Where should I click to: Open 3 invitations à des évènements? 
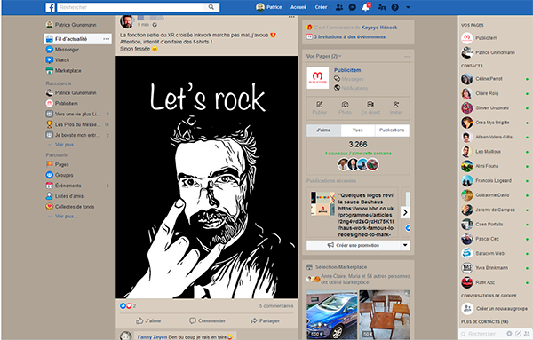349,36
